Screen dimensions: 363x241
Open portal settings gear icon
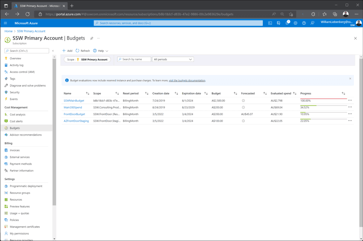point(296,23)
